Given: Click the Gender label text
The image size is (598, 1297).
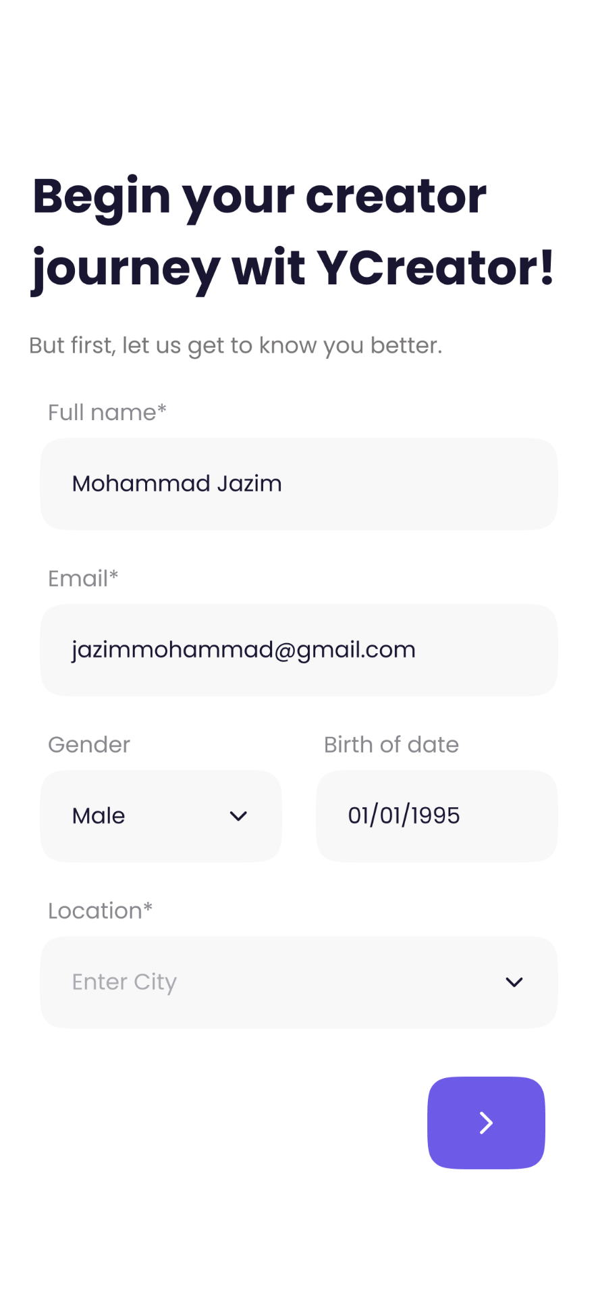Looking at the screenshot, I should click(89, 744).
